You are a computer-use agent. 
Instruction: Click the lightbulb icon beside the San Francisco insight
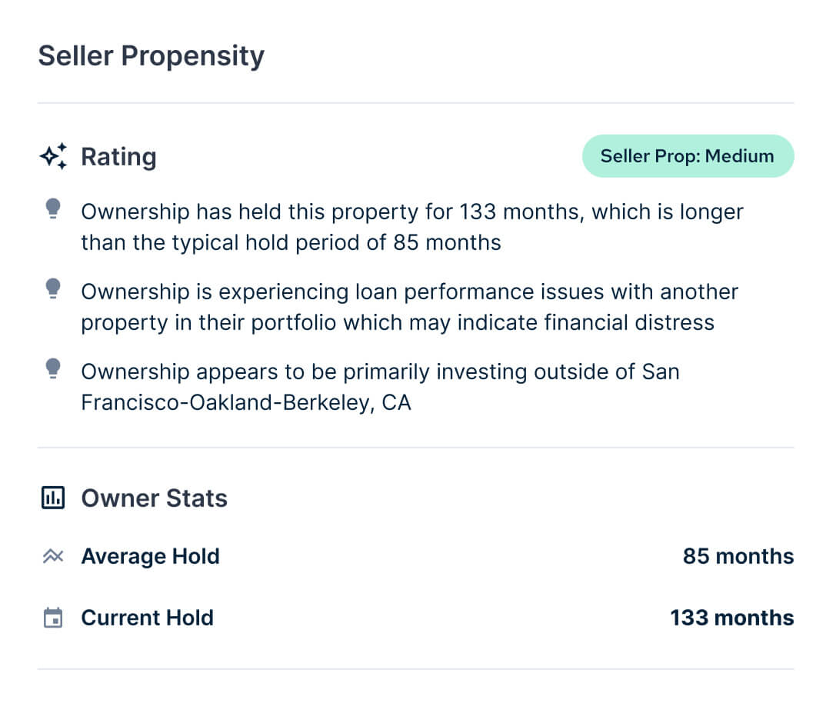53,368
